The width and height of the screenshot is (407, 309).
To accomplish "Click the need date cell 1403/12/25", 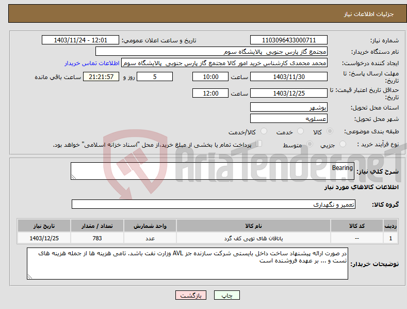I will click(44, 238).
